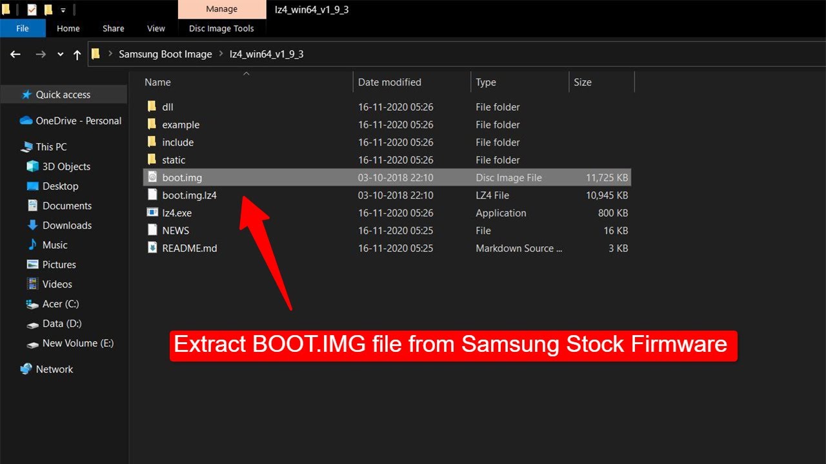The width and height of the screenshot is (826, 464).
Task: Open Downloads in the navigation pane
Action: [x=67, y=225]
